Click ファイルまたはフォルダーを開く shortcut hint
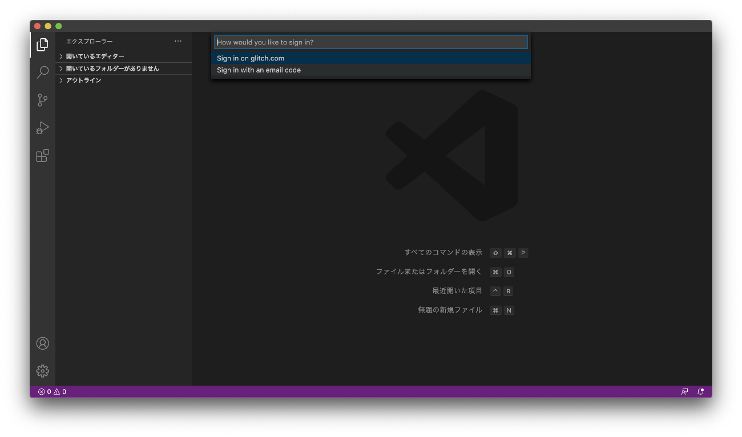 coord(429,272)
